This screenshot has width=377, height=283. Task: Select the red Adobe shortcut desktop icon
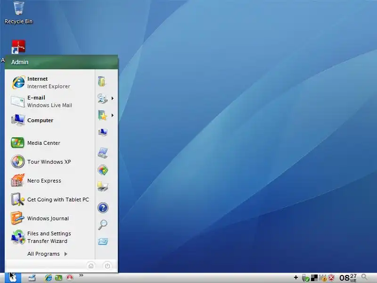coord(18,47)
